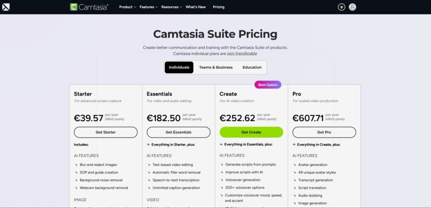Click 'Avatar generation' feature

[x=313, y=165]
